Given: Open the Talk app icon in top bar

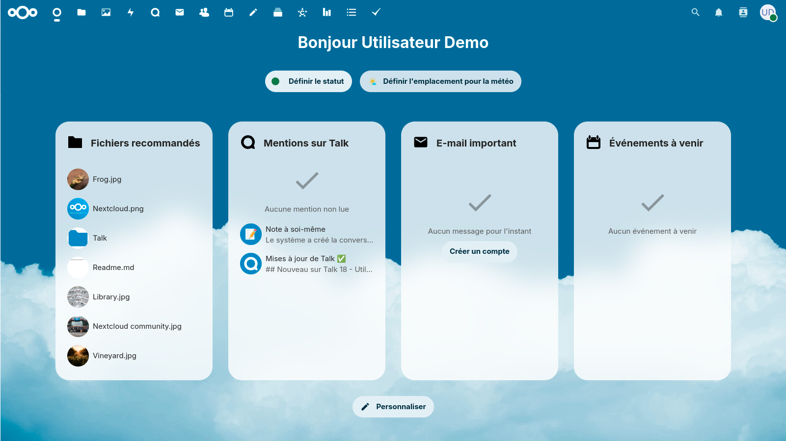Looking at the screenshot, I should click(155, 13).
